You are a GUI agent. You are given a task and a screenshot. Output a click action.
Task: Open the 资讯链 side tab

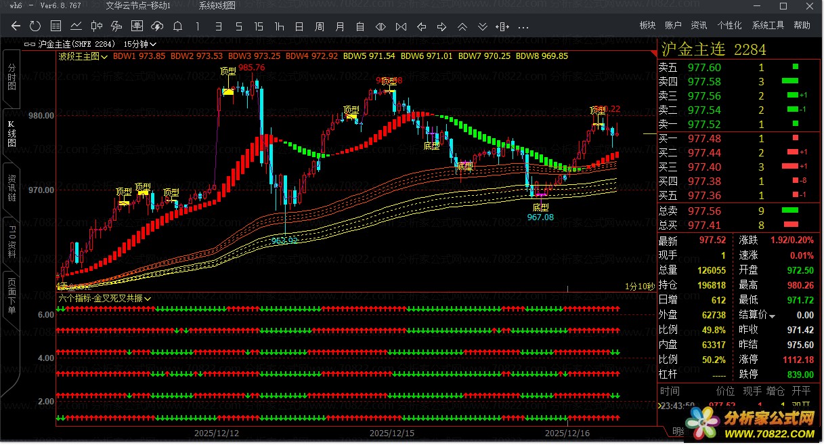pos(12,188)
